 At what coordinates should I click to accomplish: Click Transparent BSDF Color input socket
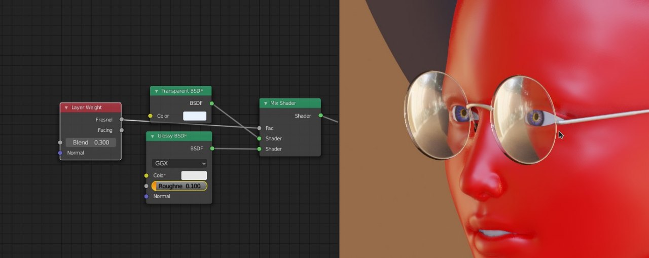point(150,116)
